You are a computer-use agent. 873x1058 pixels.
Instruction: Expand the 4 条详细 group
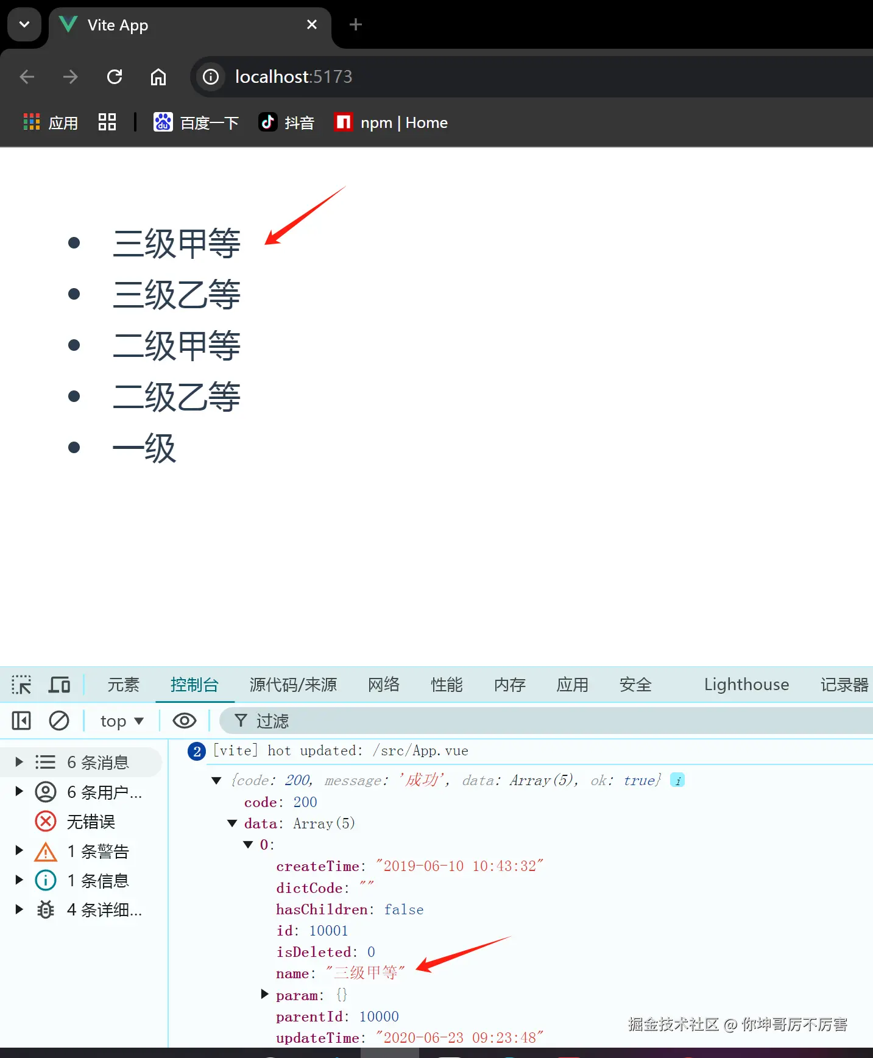click(x=19, y=909)
